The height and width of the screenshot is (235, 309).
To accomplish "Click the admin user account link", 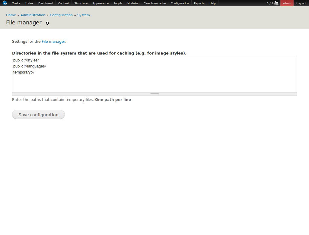I will 287,3.
